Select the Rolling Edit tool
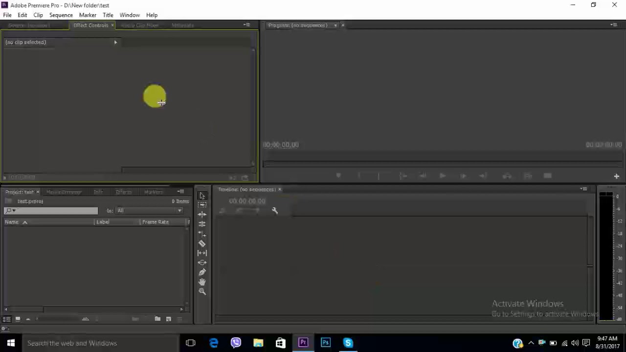This screenshot has width=626, height=352. [x=202, y=224]
